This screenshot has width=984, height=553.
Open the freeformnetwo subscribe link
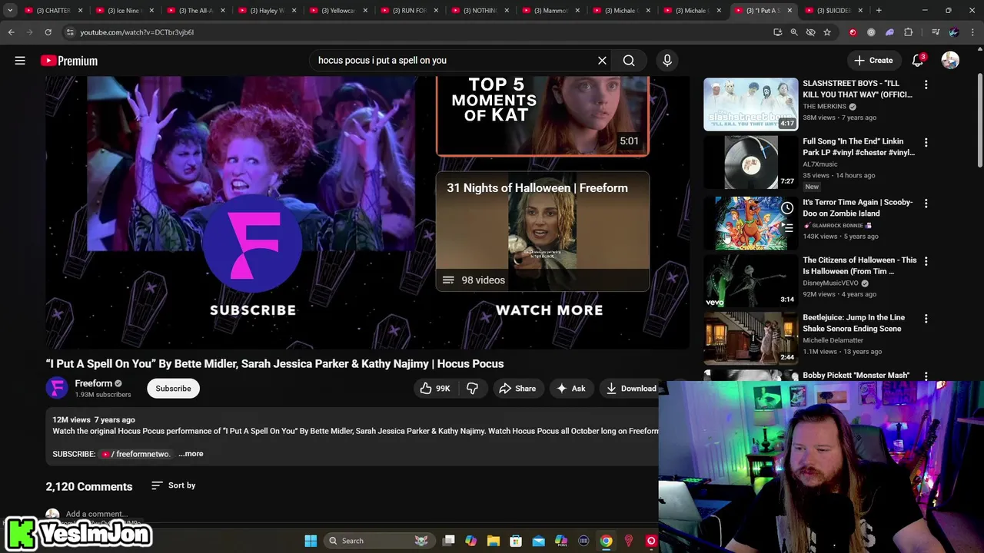pyautogui.click(x=135, y=454)
